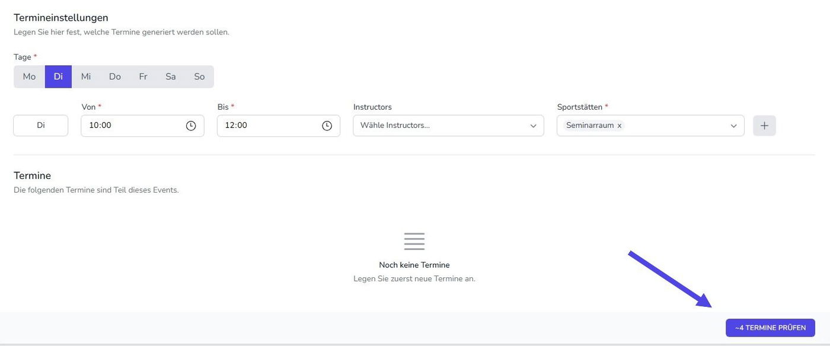
Task: Edit the Von time field 10:00
Action: click(x=130, y=126)
